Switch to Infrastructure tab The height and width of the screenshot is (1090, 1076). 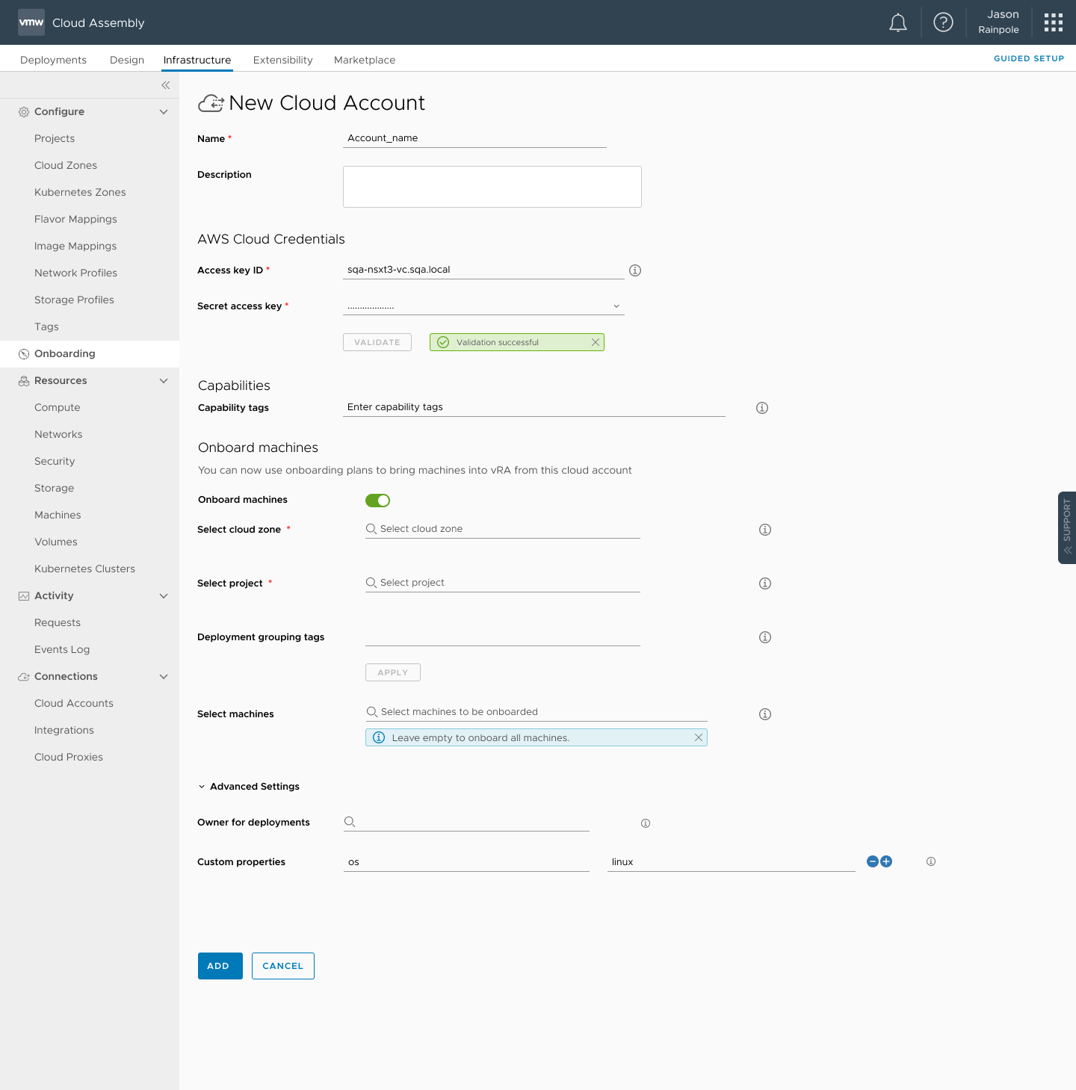tap(197, 60)
